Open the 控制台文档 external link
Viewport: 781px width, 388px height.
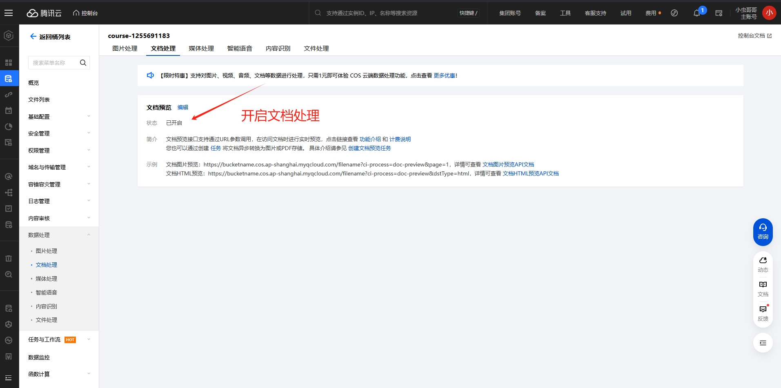[x=754, y=35]
